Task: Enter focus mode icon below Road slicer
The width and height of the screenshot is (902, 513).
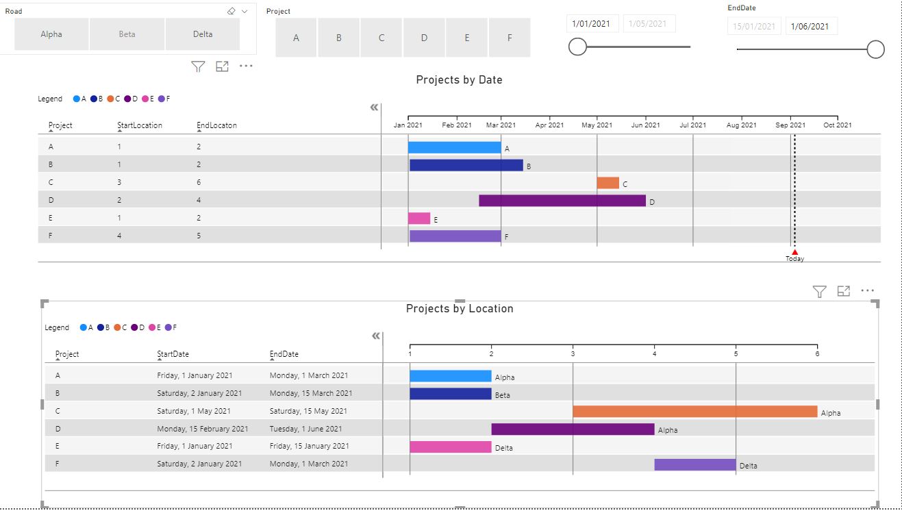Action: click(222, 66)
